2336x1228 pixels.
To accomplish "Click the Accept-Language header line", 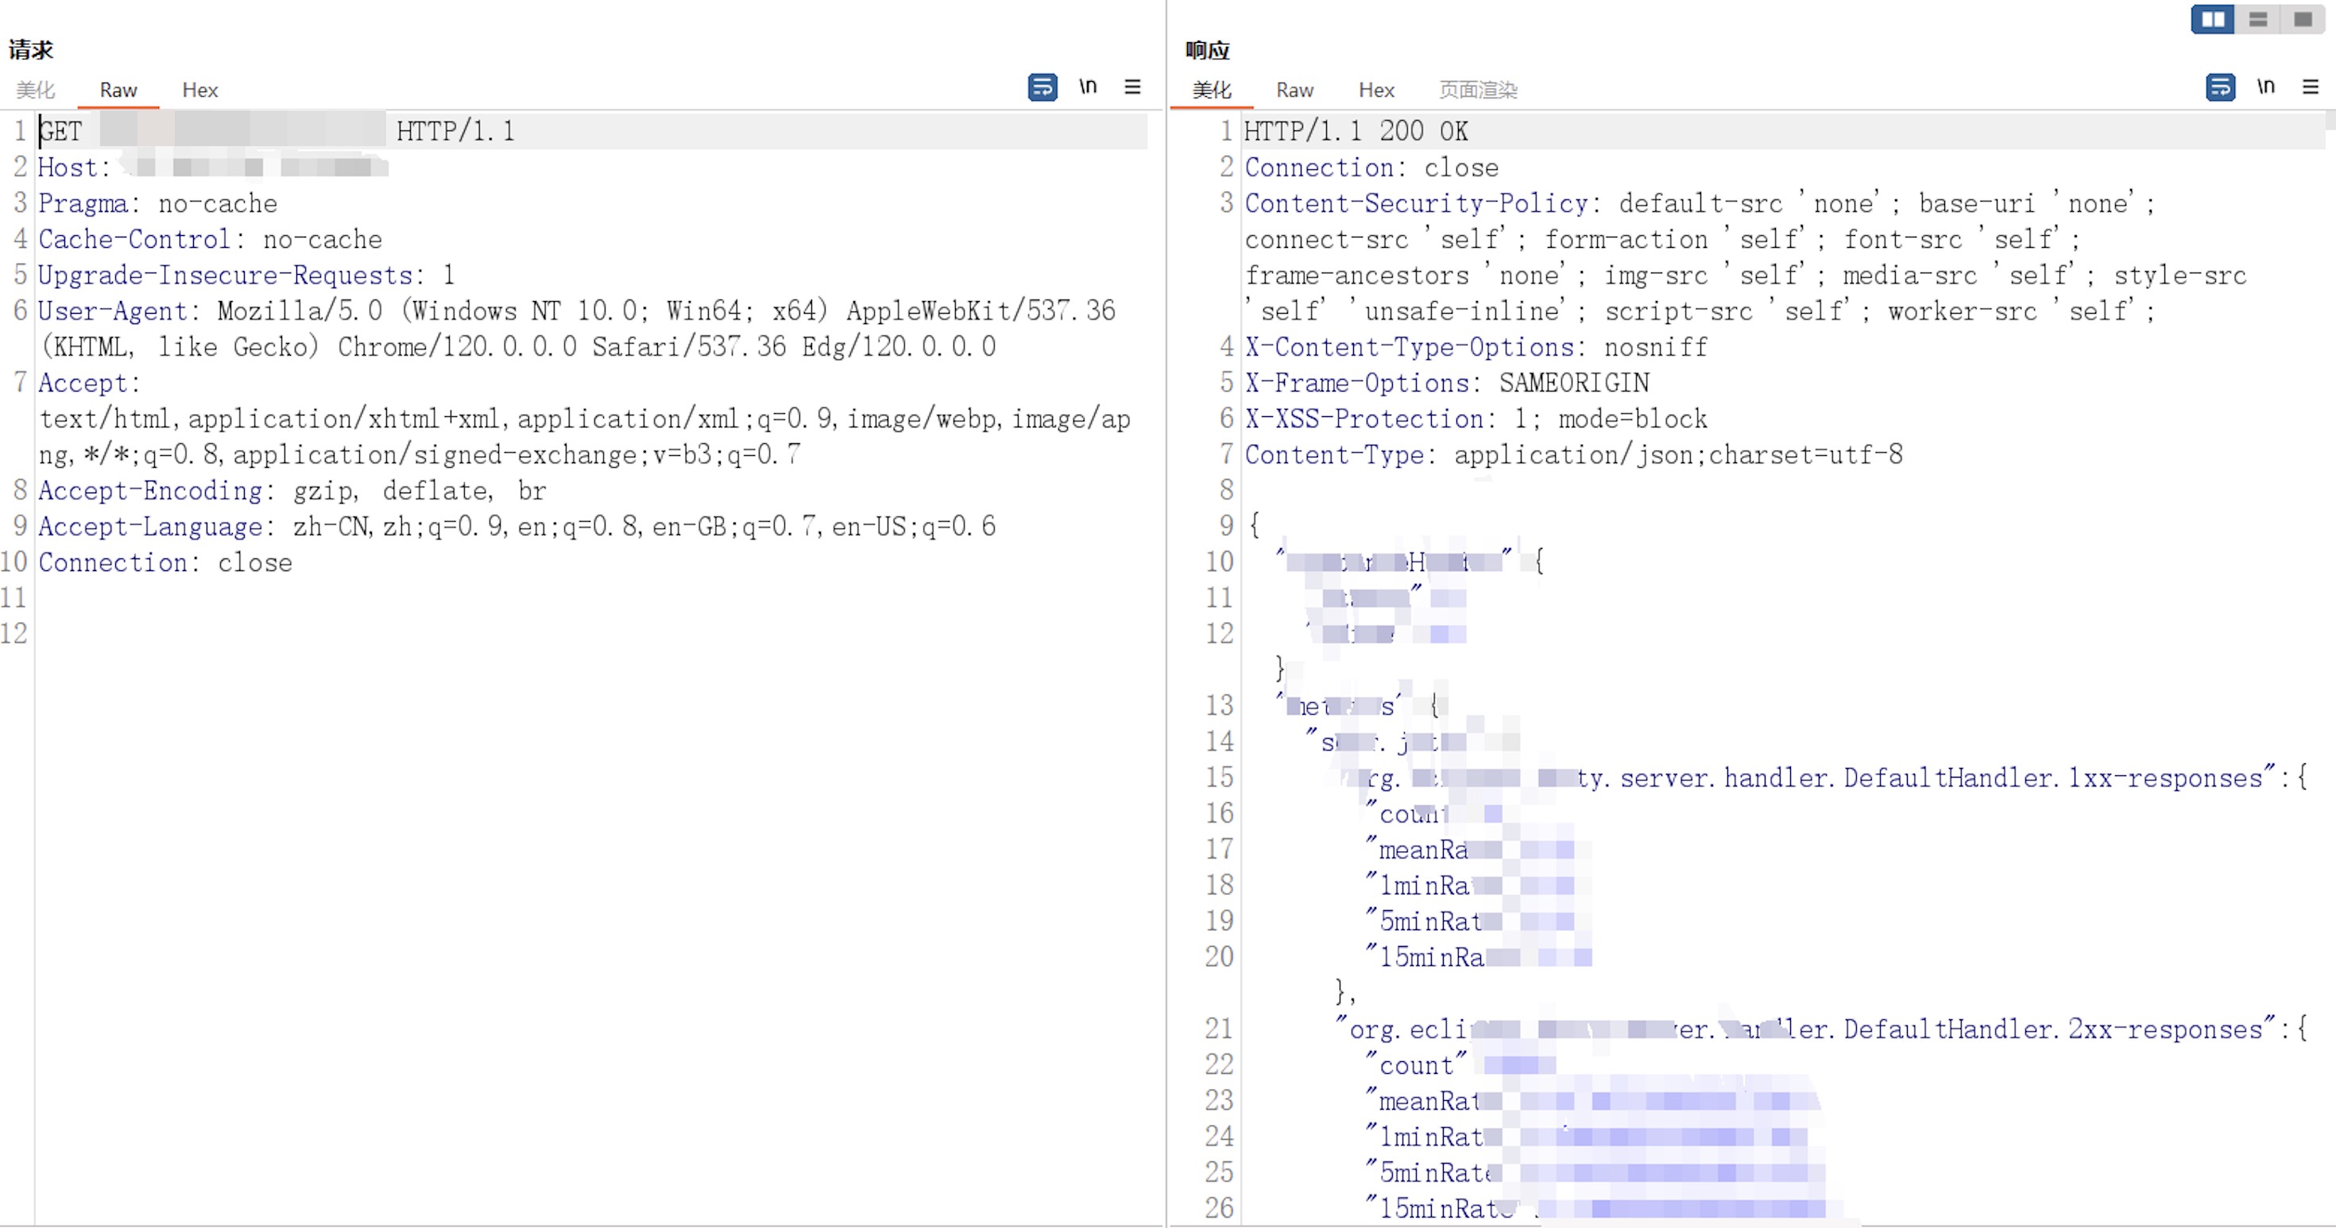I will tap(517, 527).
